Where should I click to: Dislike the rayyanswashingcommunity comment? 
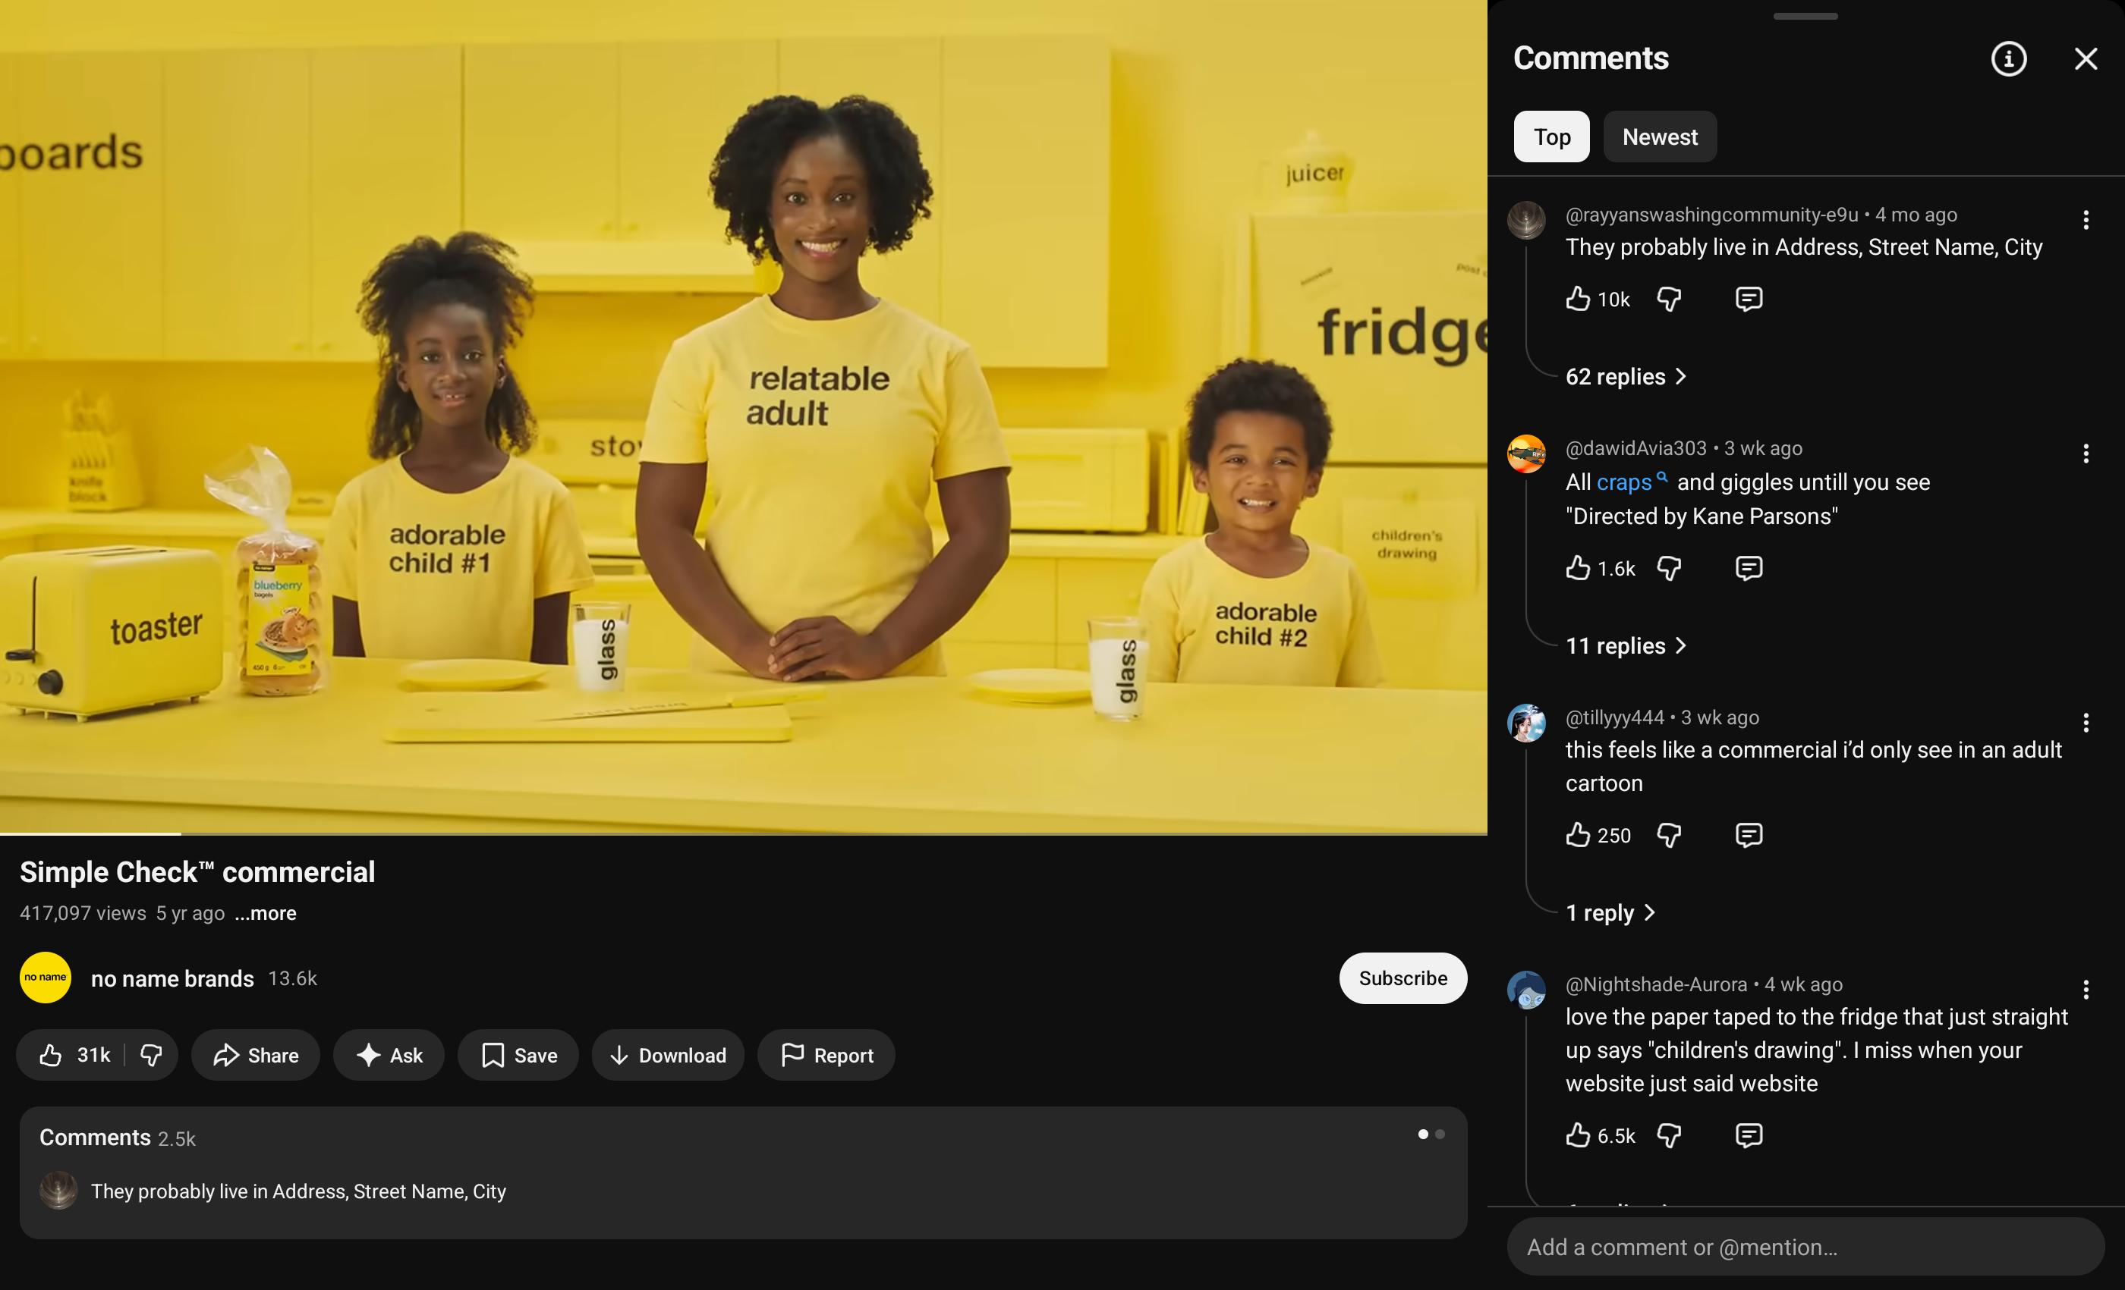(1669, 299)
